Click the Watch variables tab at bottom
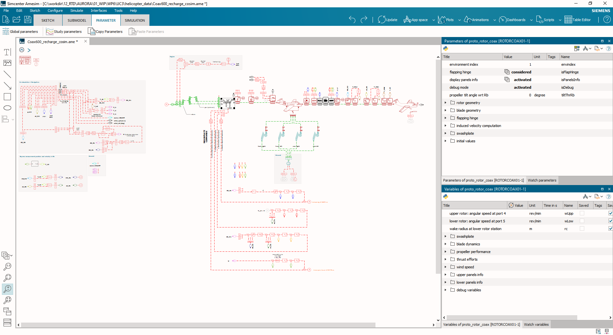This screenshot has height=335, width=613. tap(536, 324)
